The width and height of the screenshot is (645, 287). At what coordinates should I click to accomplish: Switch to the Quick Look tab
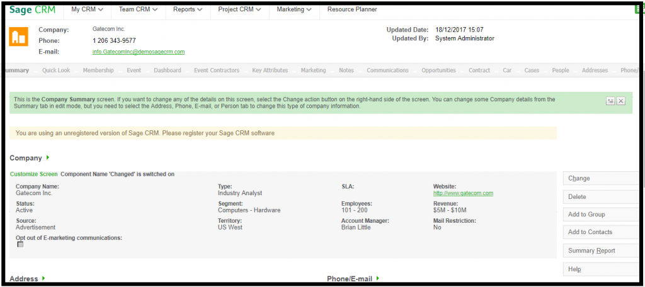point(56,70)
